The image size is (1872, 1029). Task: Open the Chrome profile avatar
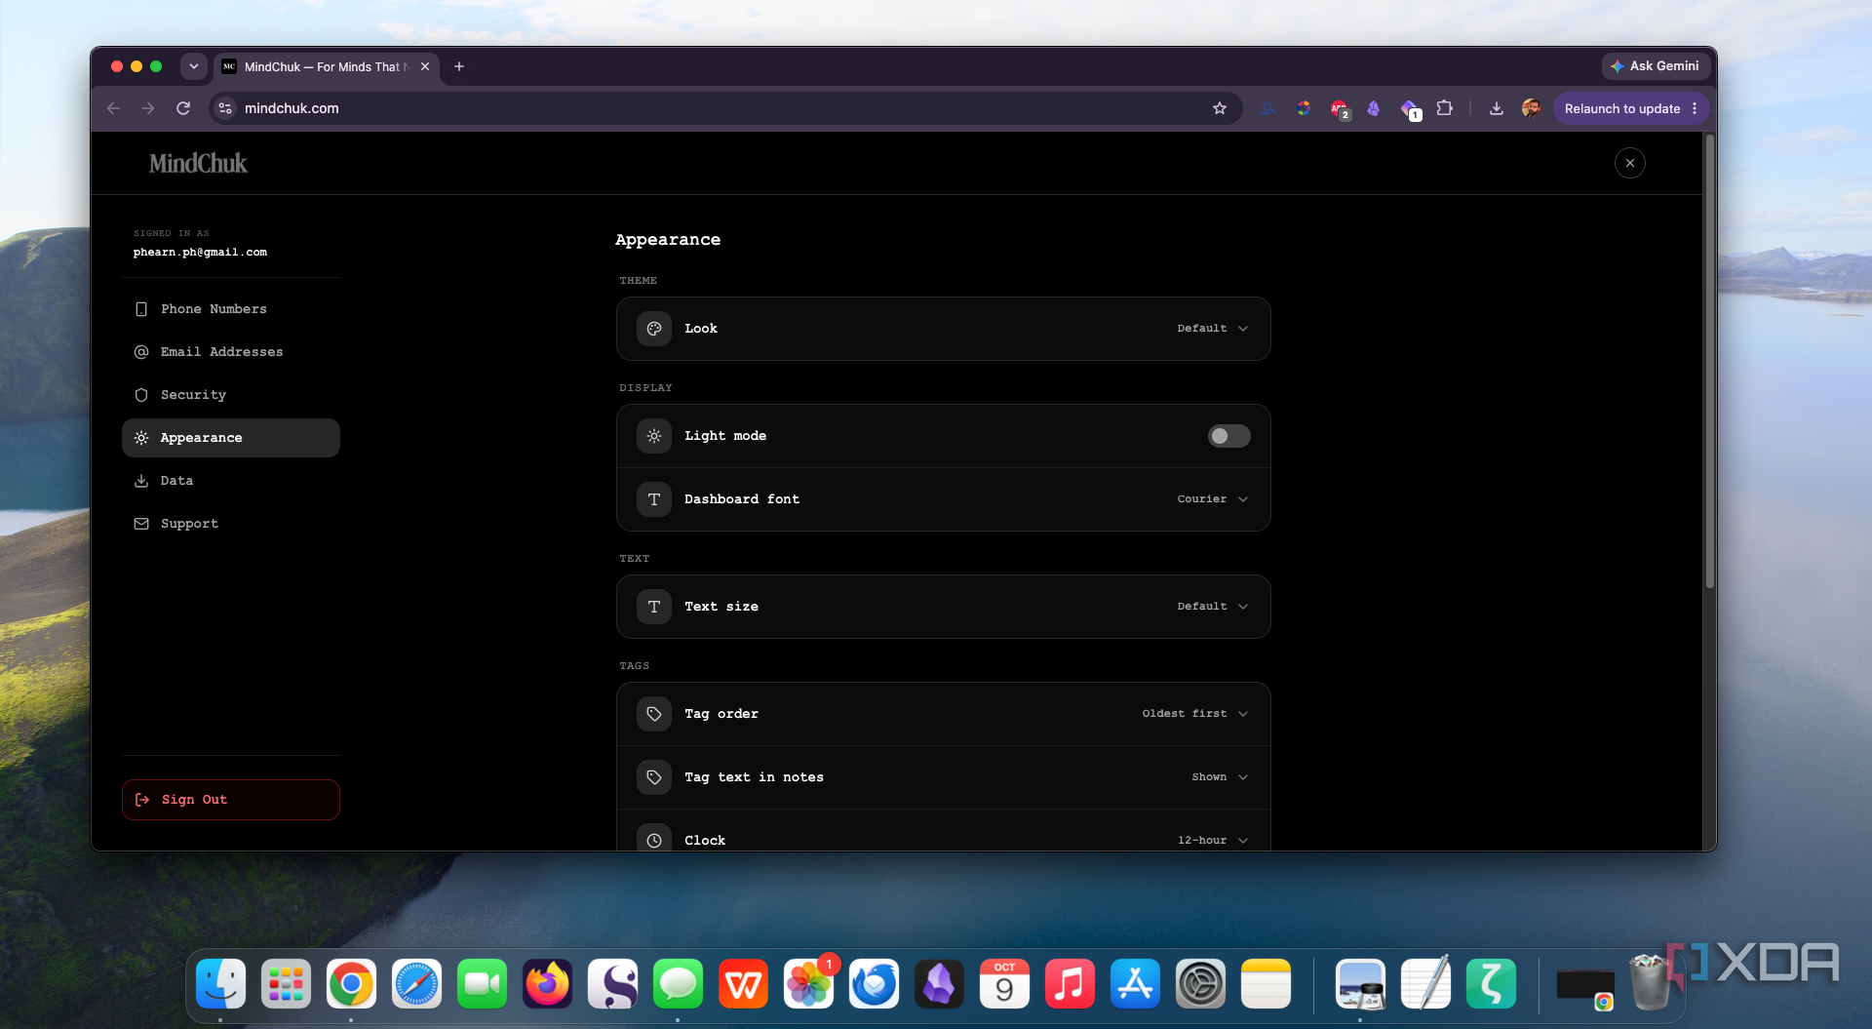click(x=1531, y=108)
